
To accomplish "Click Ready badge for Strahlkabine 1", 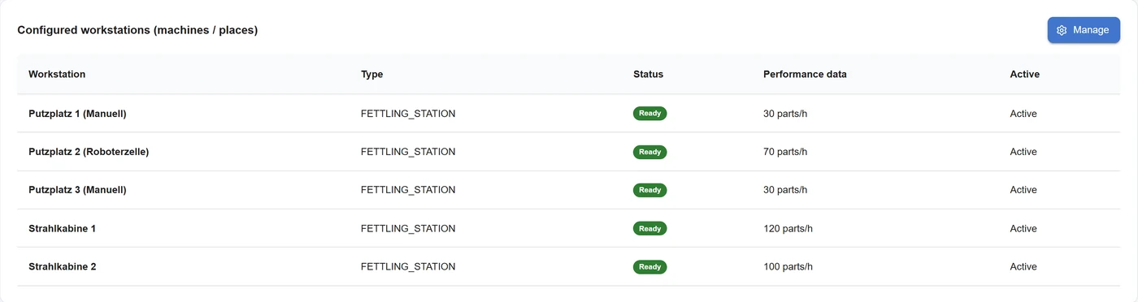I will click(649, 229).
